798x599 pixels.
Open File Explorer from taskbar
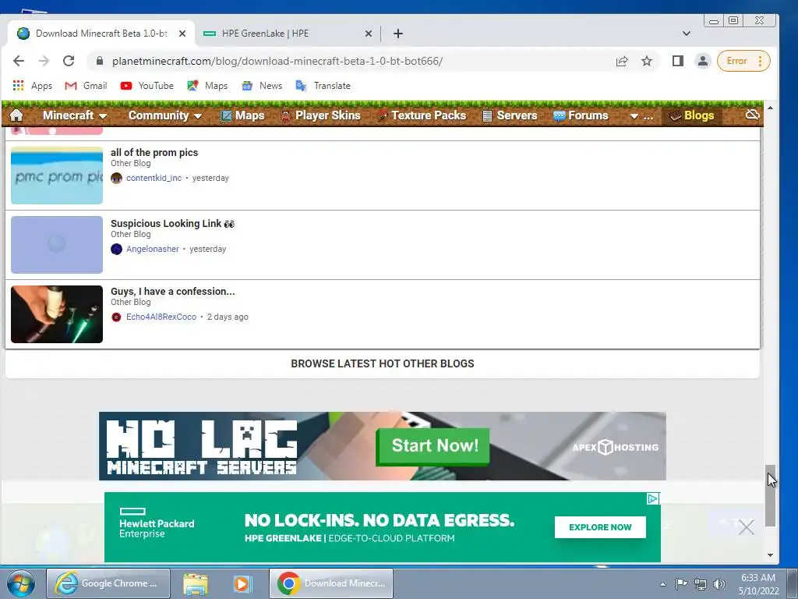point(196,583)
